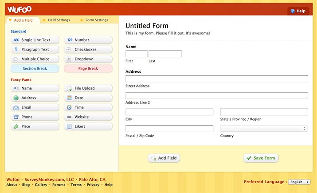Select the Name field label
This screenshot has width=317, height=193.
click(131, 47)
